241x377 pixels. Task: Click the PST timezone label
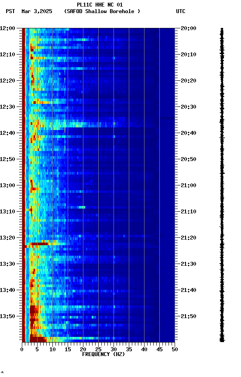(10, 11)
